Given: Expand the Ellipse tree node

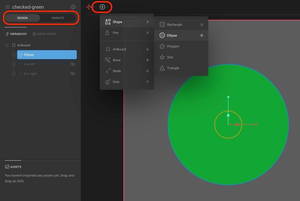Looking at the screenshot, I should coord(14,55).
